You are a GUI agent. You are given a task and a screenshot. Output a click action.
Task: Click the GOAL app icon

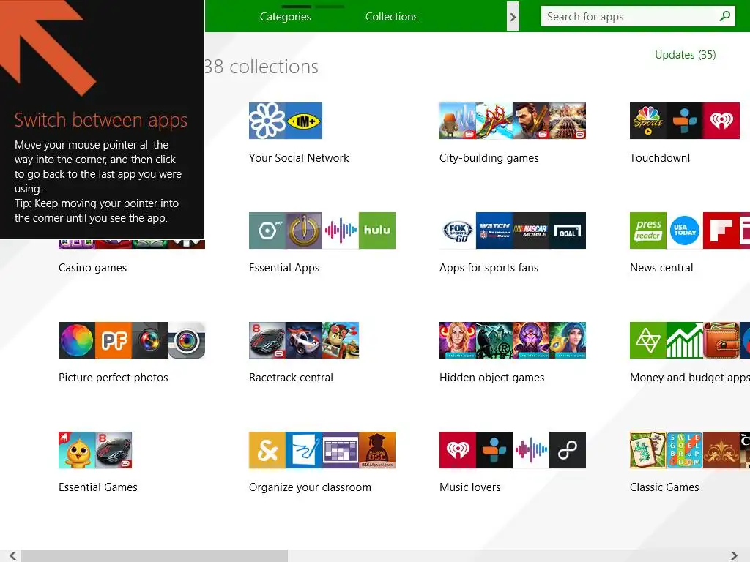568,231
